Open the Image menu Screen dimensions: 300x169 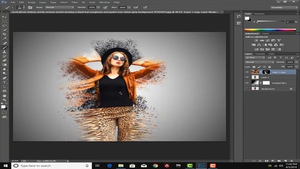(31, 2)
